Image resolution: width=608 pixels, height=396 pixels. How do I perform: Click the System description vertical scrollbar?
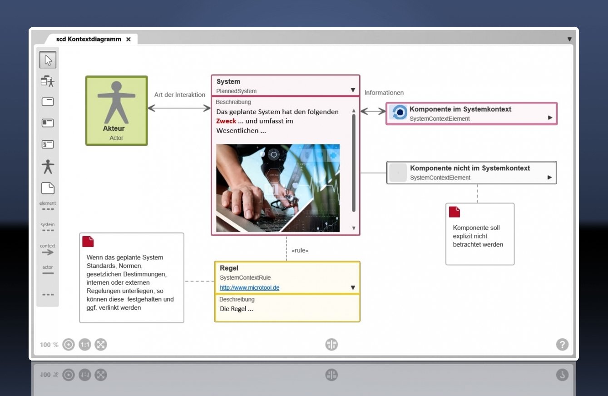[x=354, y=163]
